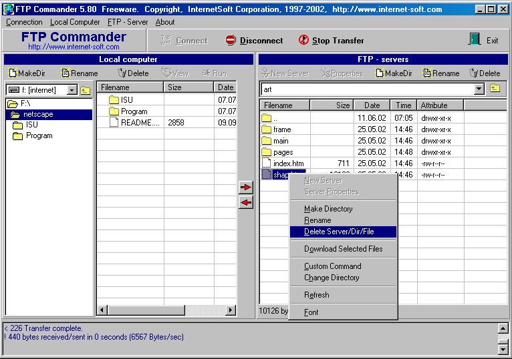Open the Connection menu
Image resolution: width=512 pixels, height=359 pixels.
[24, 22]
